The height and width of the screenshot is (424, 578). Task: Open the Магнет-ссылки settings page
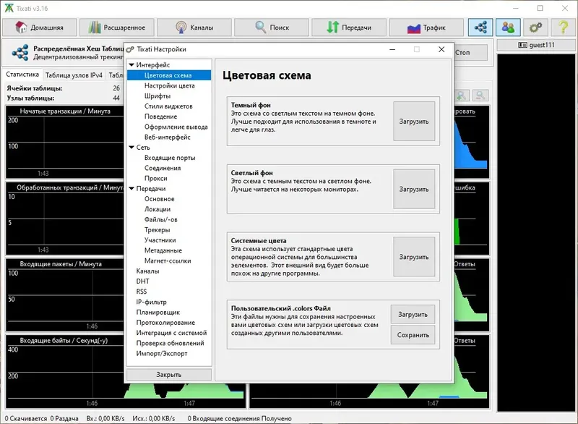click(x=168, y=261)
